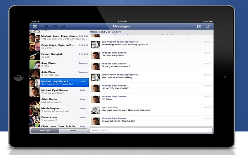Tick checkbox beside 'You guys are having a blast'
Screen dimensions: 248x155
click(212, 107)
